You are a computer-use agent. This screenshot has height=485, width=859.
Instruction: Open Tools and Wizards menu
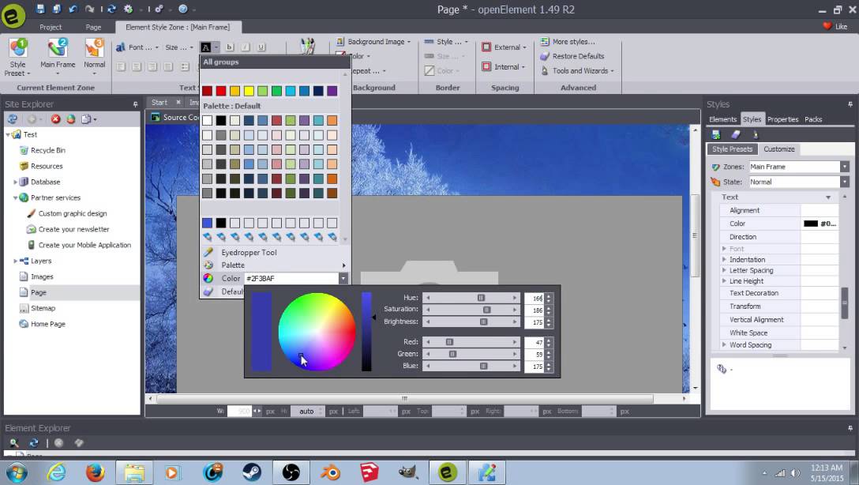coord(577,70)
